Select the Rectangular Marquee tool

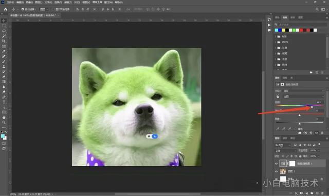coord(4,26)
